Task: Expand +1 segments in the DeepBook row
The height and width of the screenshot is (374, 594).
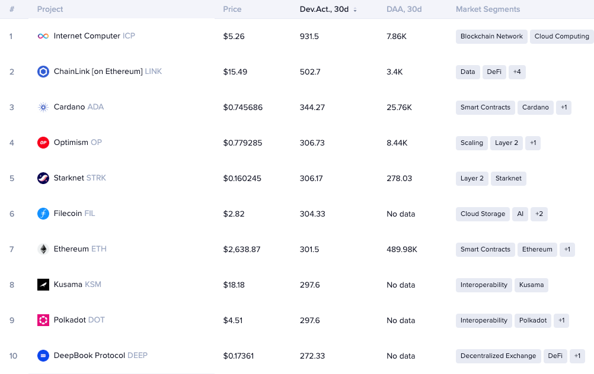Action: click(577, 356)
